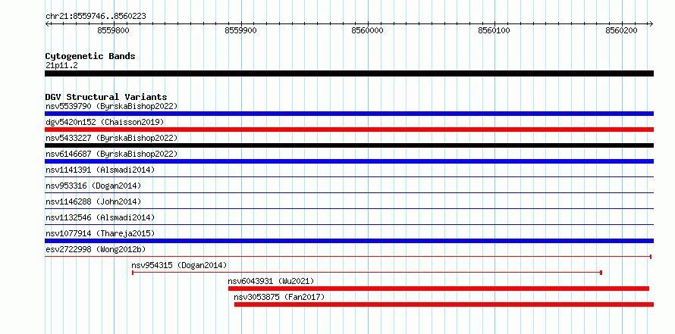Click the 8559800 ruler tick label
Image resolution: width=675 pixels, height=334 pixels.
click(114, 30)
